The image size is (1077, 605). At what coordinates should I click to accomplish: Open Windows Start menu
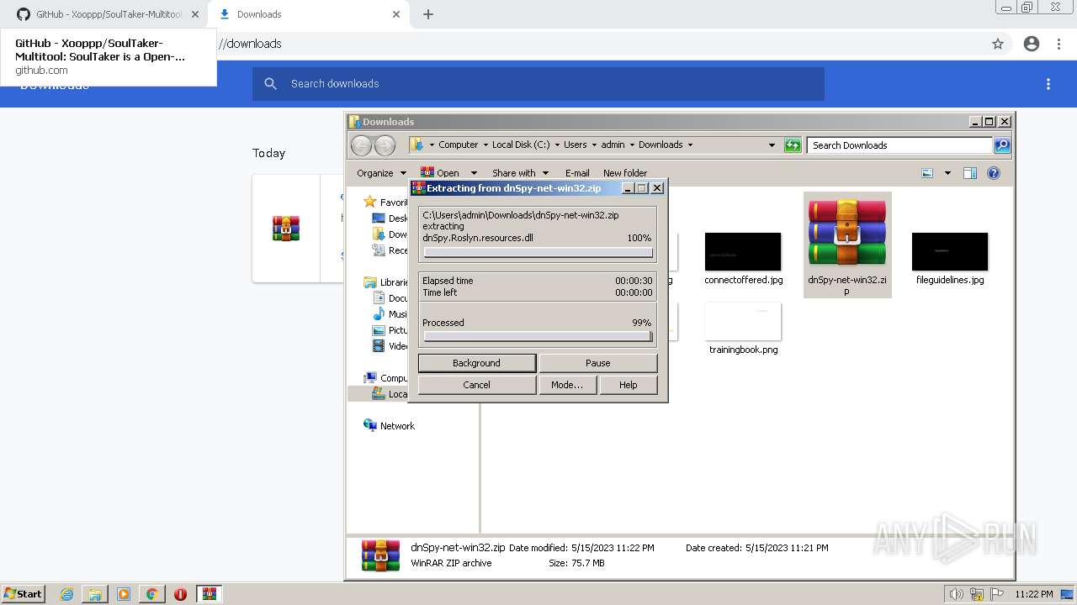click(x=24, y=593)
